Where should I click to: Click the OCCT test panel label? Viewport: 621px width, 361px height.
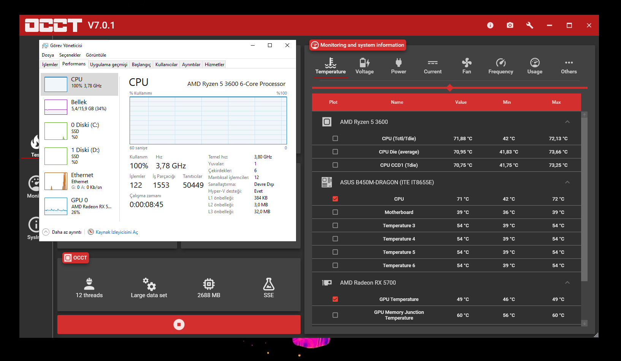coord(76,258)
